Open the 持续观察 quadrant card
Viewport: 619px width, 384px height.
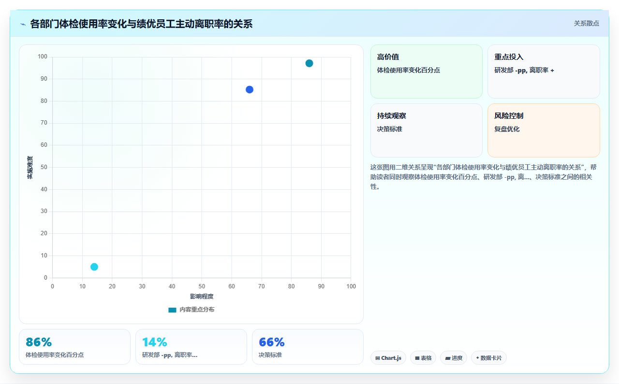click(x=427, y=130)
